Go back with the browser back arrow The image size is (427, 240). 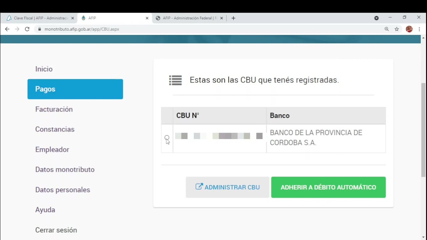(7, 29)
